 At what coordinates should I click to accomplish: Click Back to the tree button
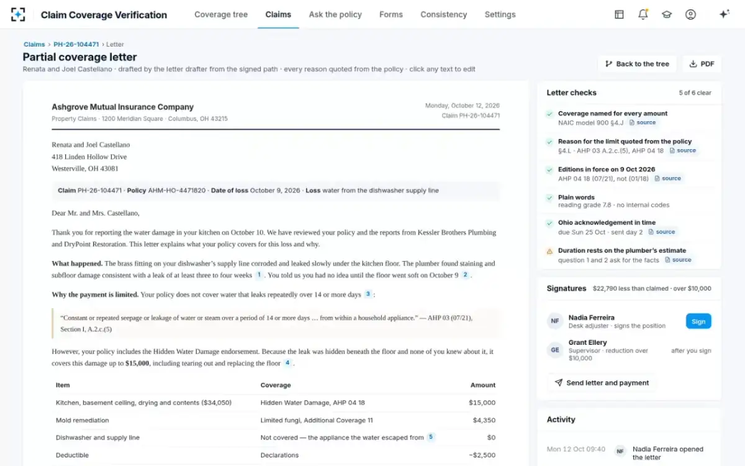[638, 64]
